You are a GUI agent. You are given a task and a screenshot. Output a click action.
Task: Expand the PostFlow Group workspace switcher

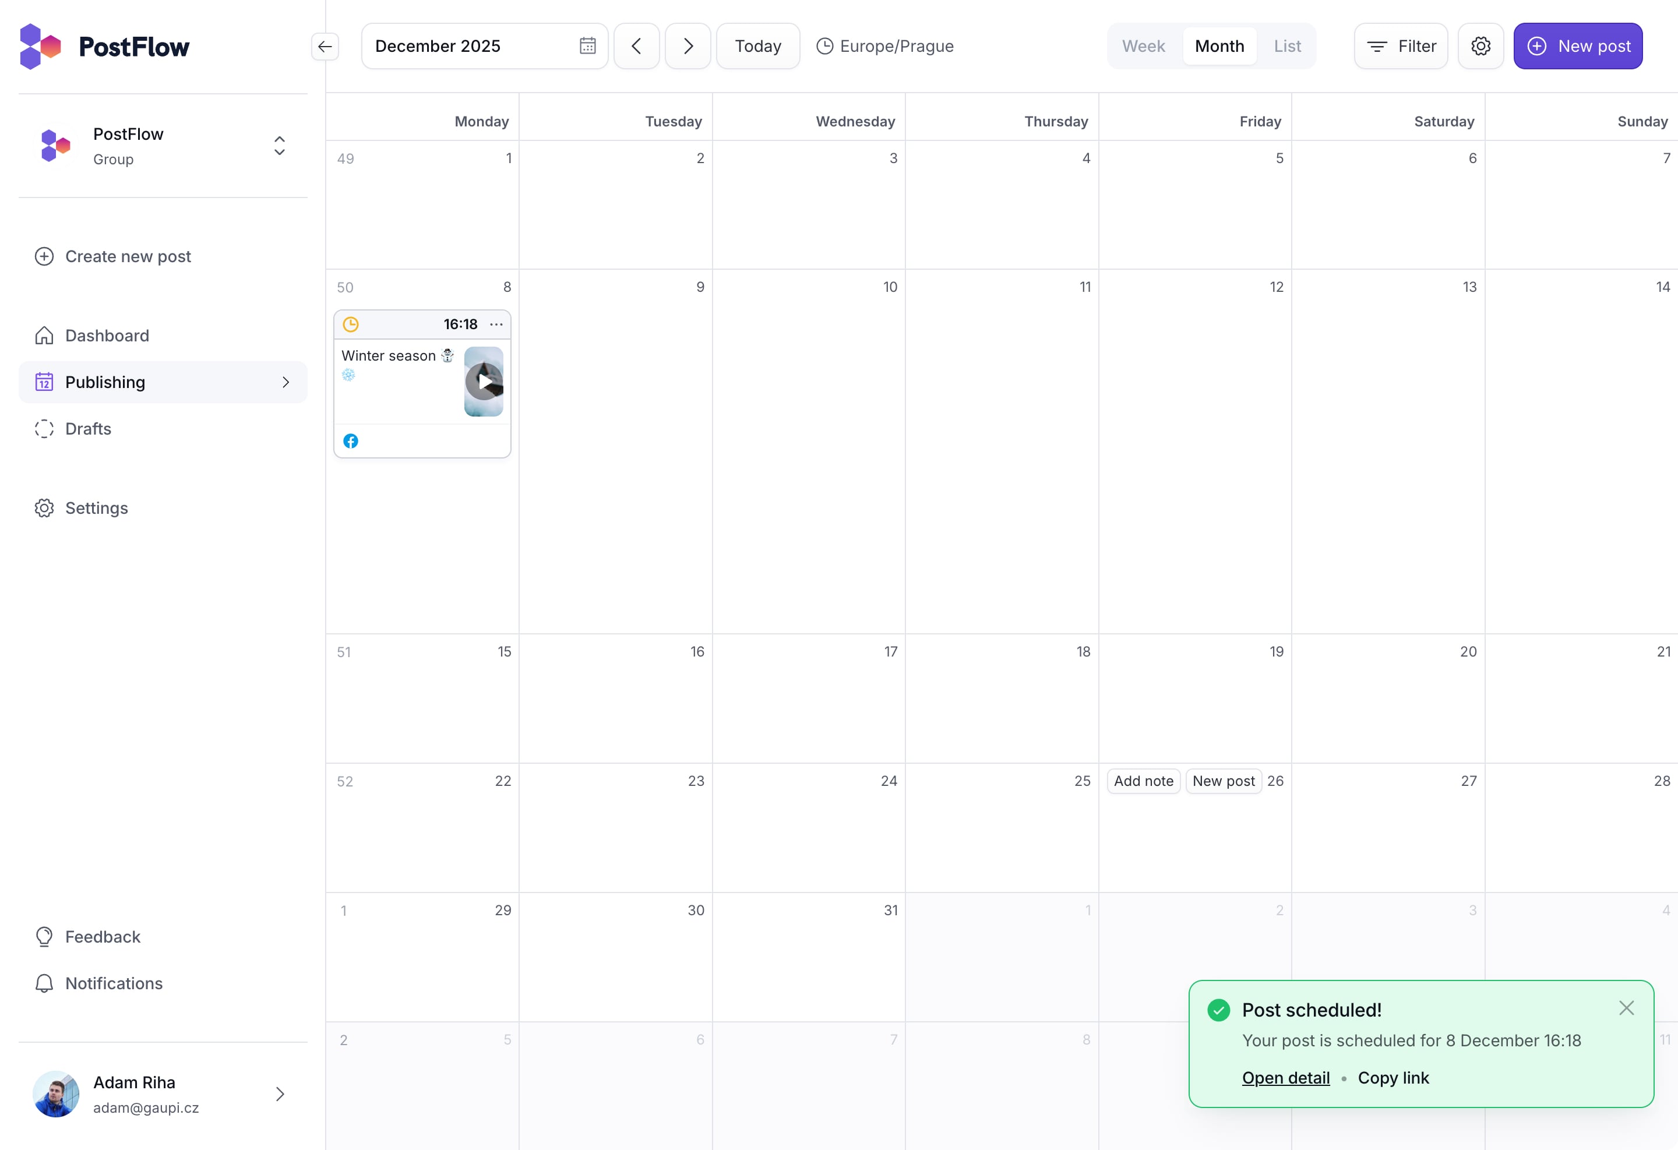click(x=280, y=146)
